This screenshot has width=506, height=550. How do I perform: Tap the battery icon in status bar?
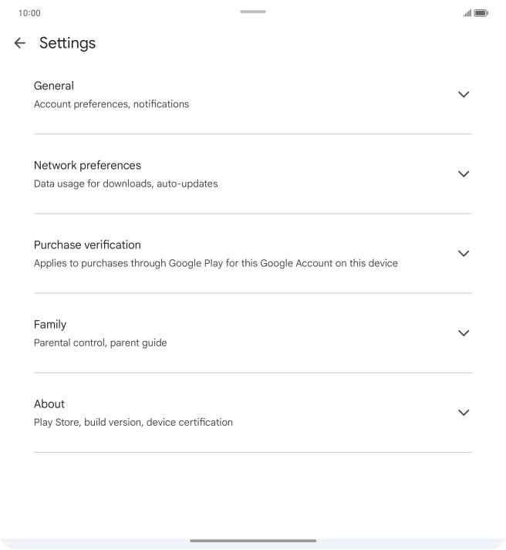click(481, 13)
